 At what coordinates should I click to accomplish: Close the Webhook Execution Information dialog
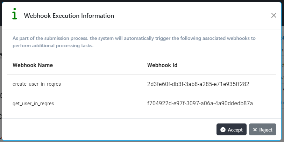pyautogui.click(x=274, y=15)
